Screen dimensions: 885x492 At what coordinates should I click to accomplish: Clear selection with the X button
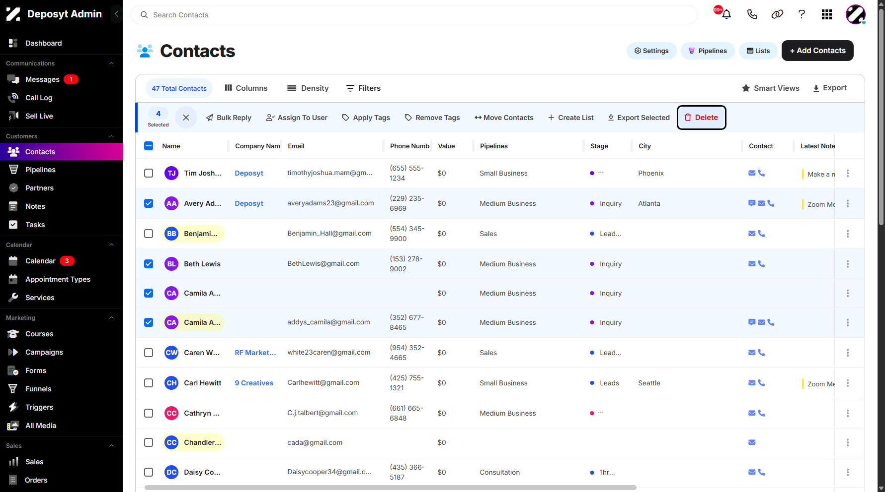click(x=186, y=118)
